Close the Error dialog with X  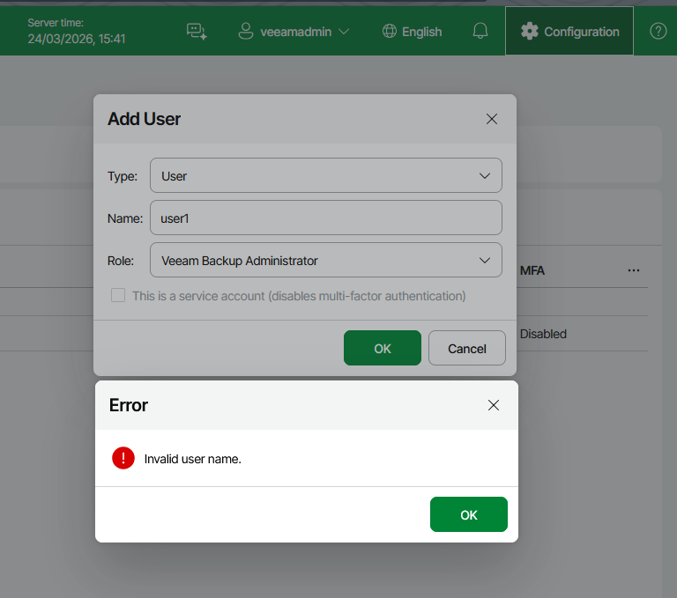494,405
